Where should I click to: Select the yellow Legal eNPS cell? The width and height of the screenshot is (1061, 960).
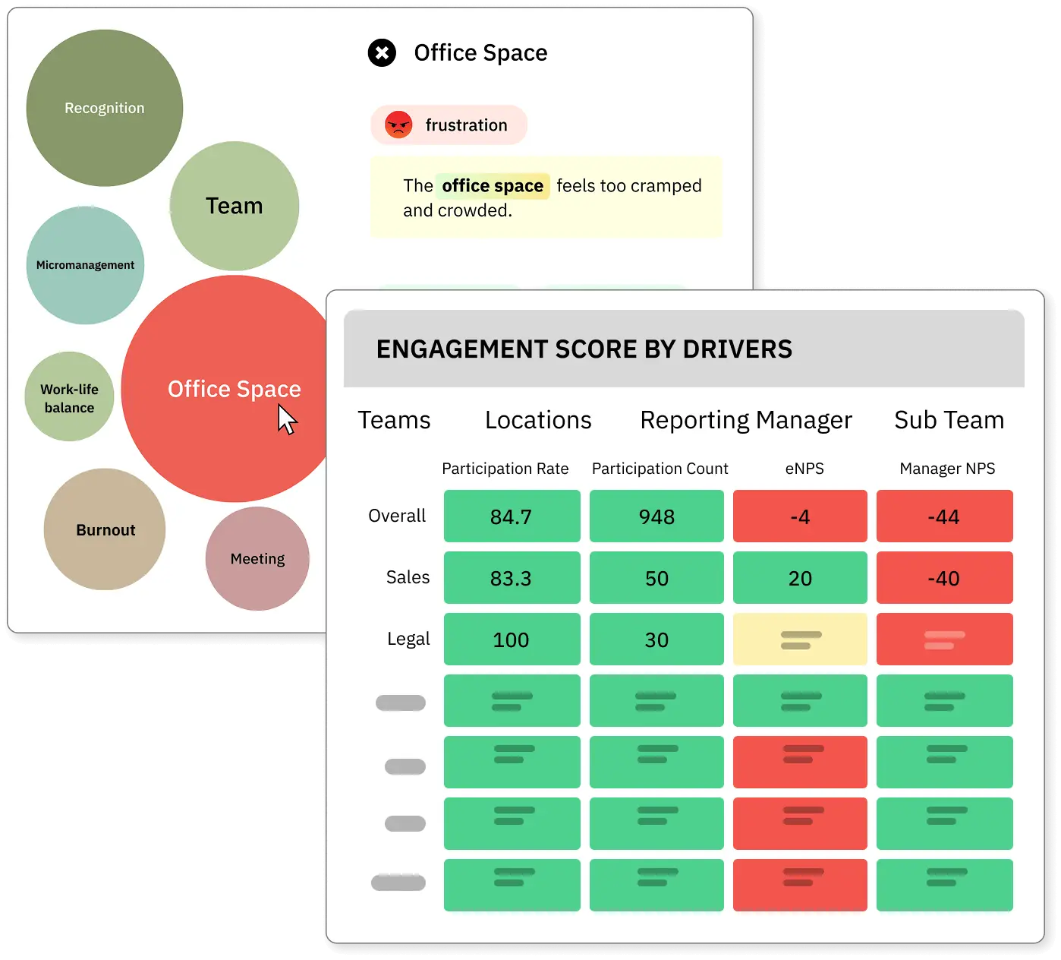[799, 639]
